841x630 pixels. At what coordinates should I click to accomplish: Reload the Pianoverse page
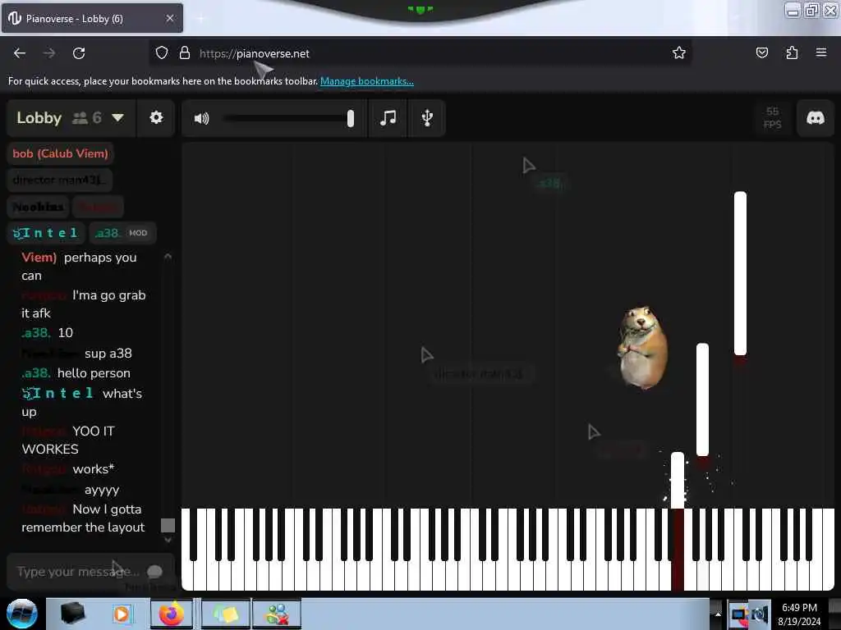click(79, 53)
